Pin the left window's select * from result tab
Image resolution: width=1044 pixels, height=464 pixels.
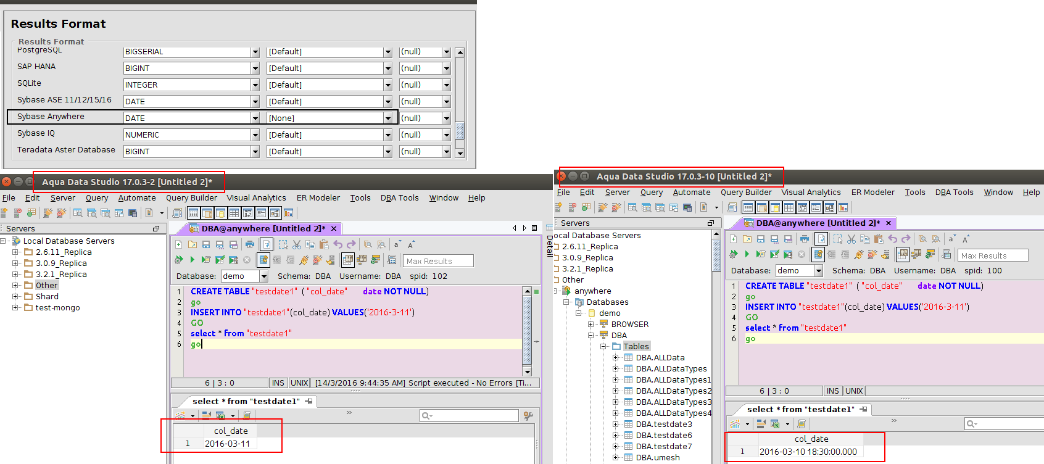point(309,402)
